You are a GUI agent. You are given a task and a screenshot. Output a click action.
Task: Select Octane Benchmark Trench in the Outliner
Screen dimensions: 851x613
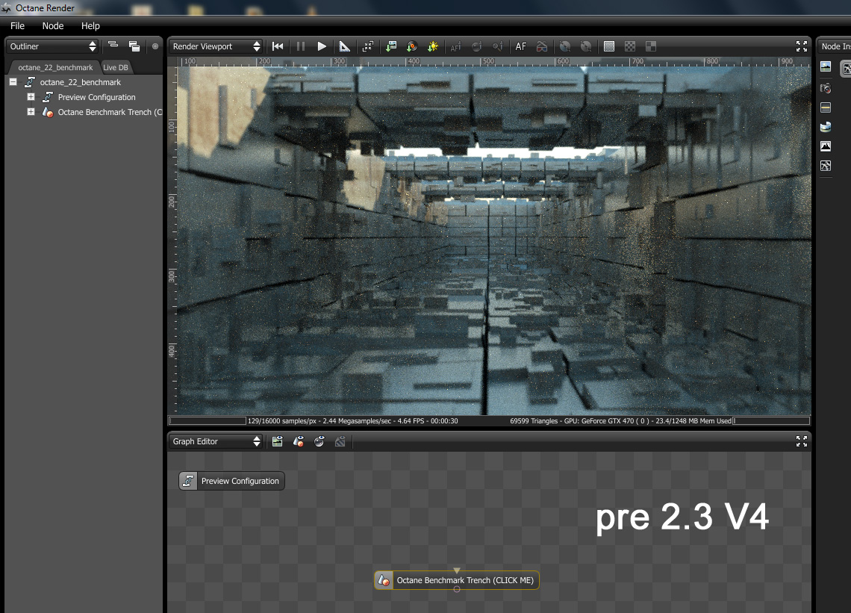click(110, 112)
